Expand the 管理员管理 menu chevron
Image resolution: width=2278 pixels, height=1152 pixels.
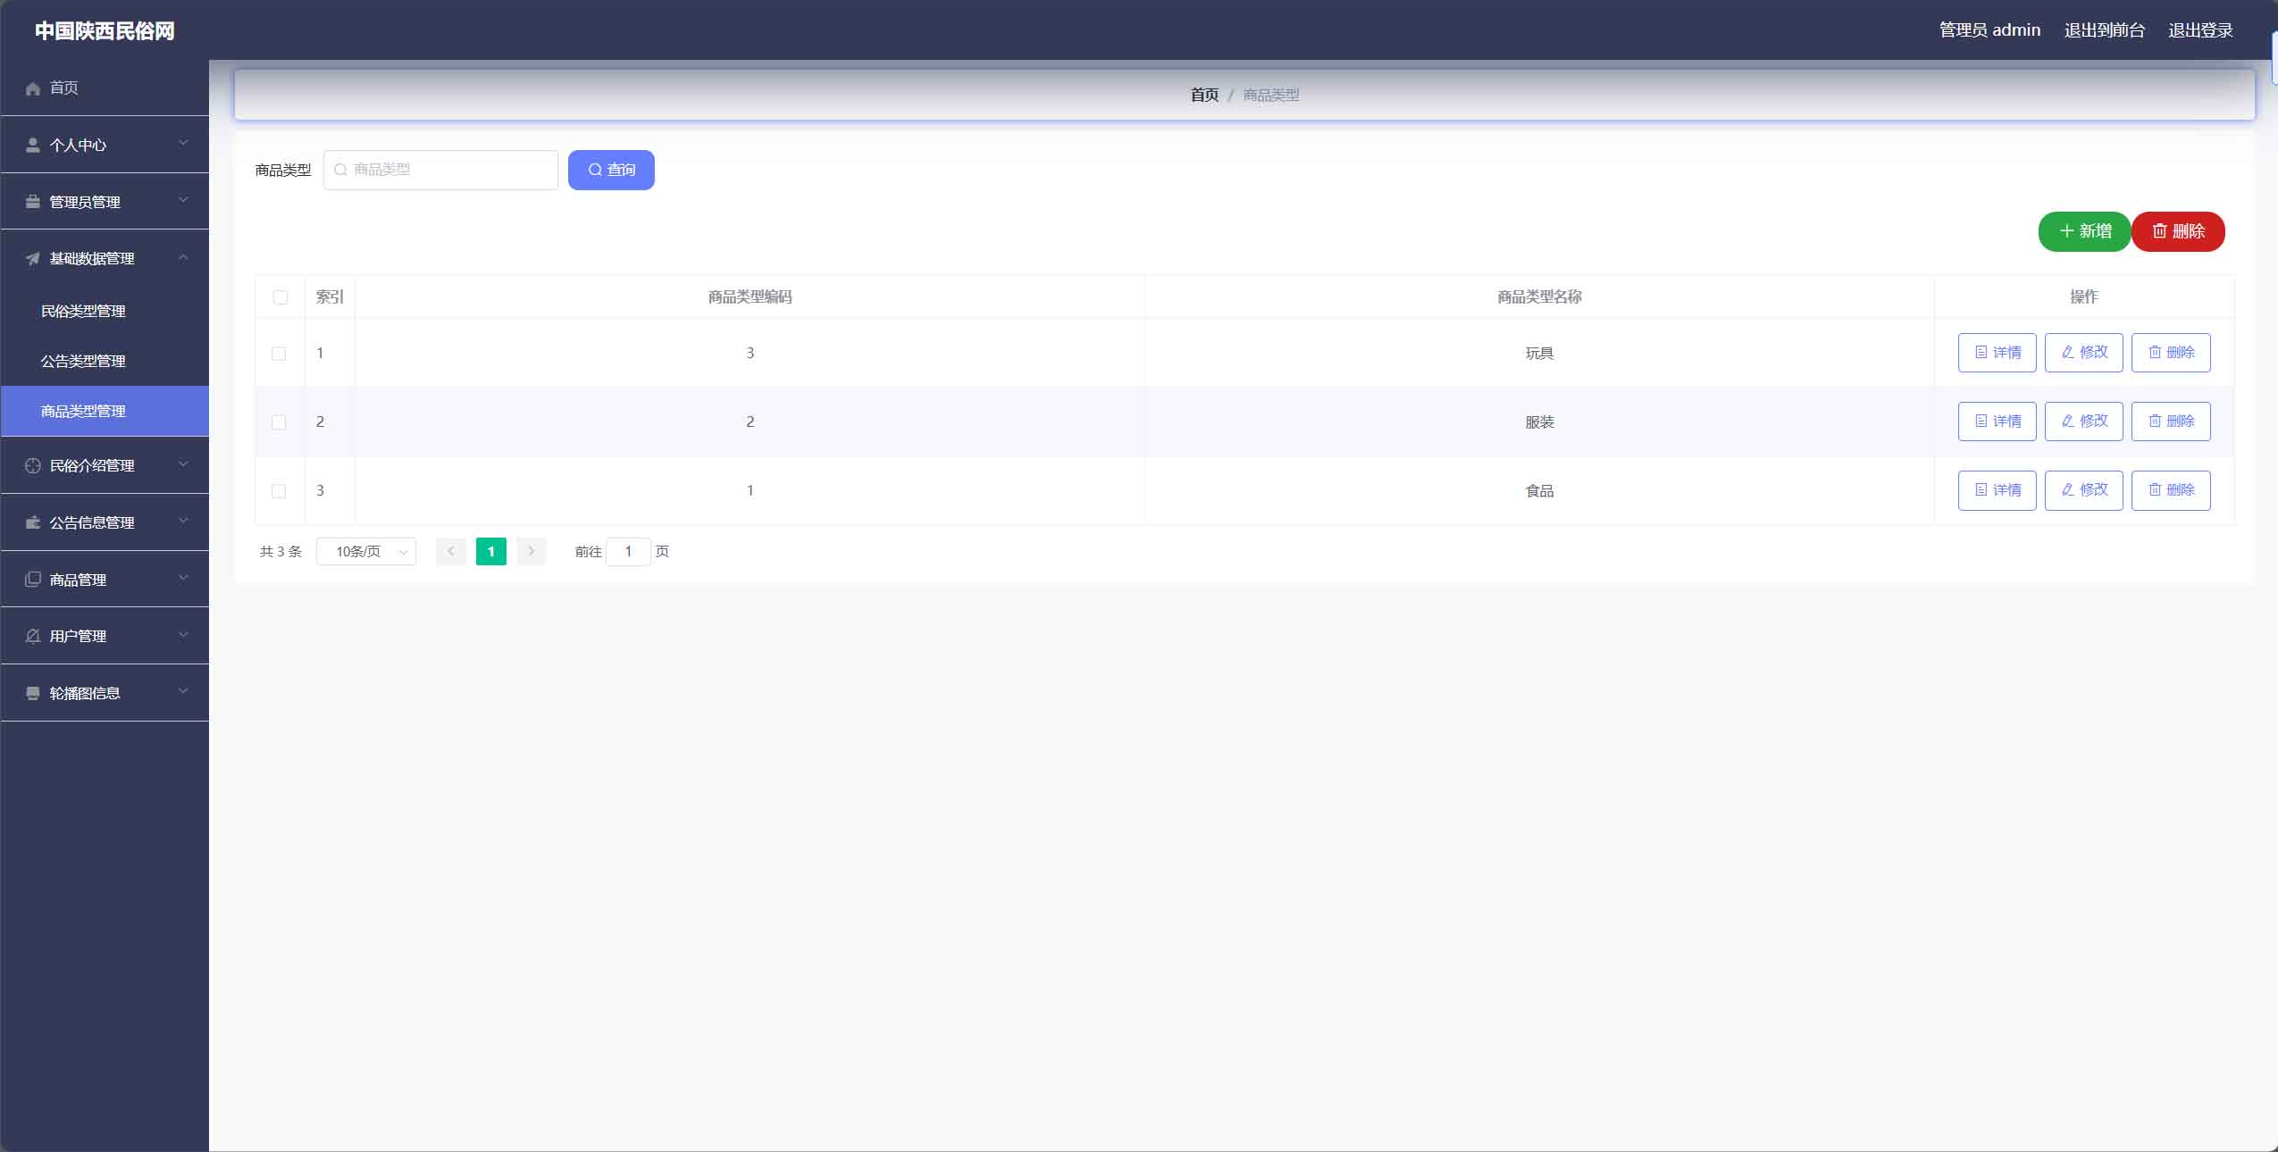(183, 200)
